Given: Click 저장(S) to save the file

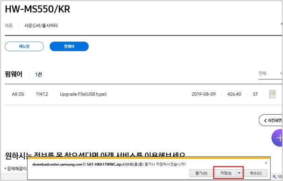Looking at the screenshot, I should [226, 173].
